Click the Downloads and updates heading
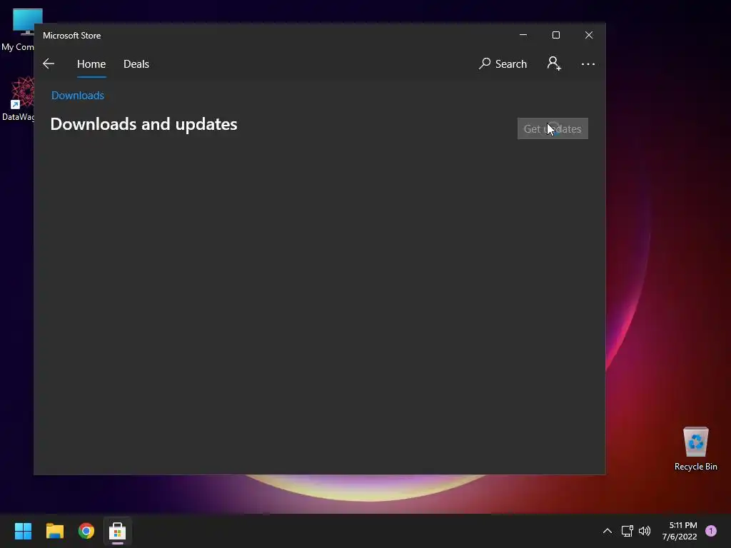 143,124
